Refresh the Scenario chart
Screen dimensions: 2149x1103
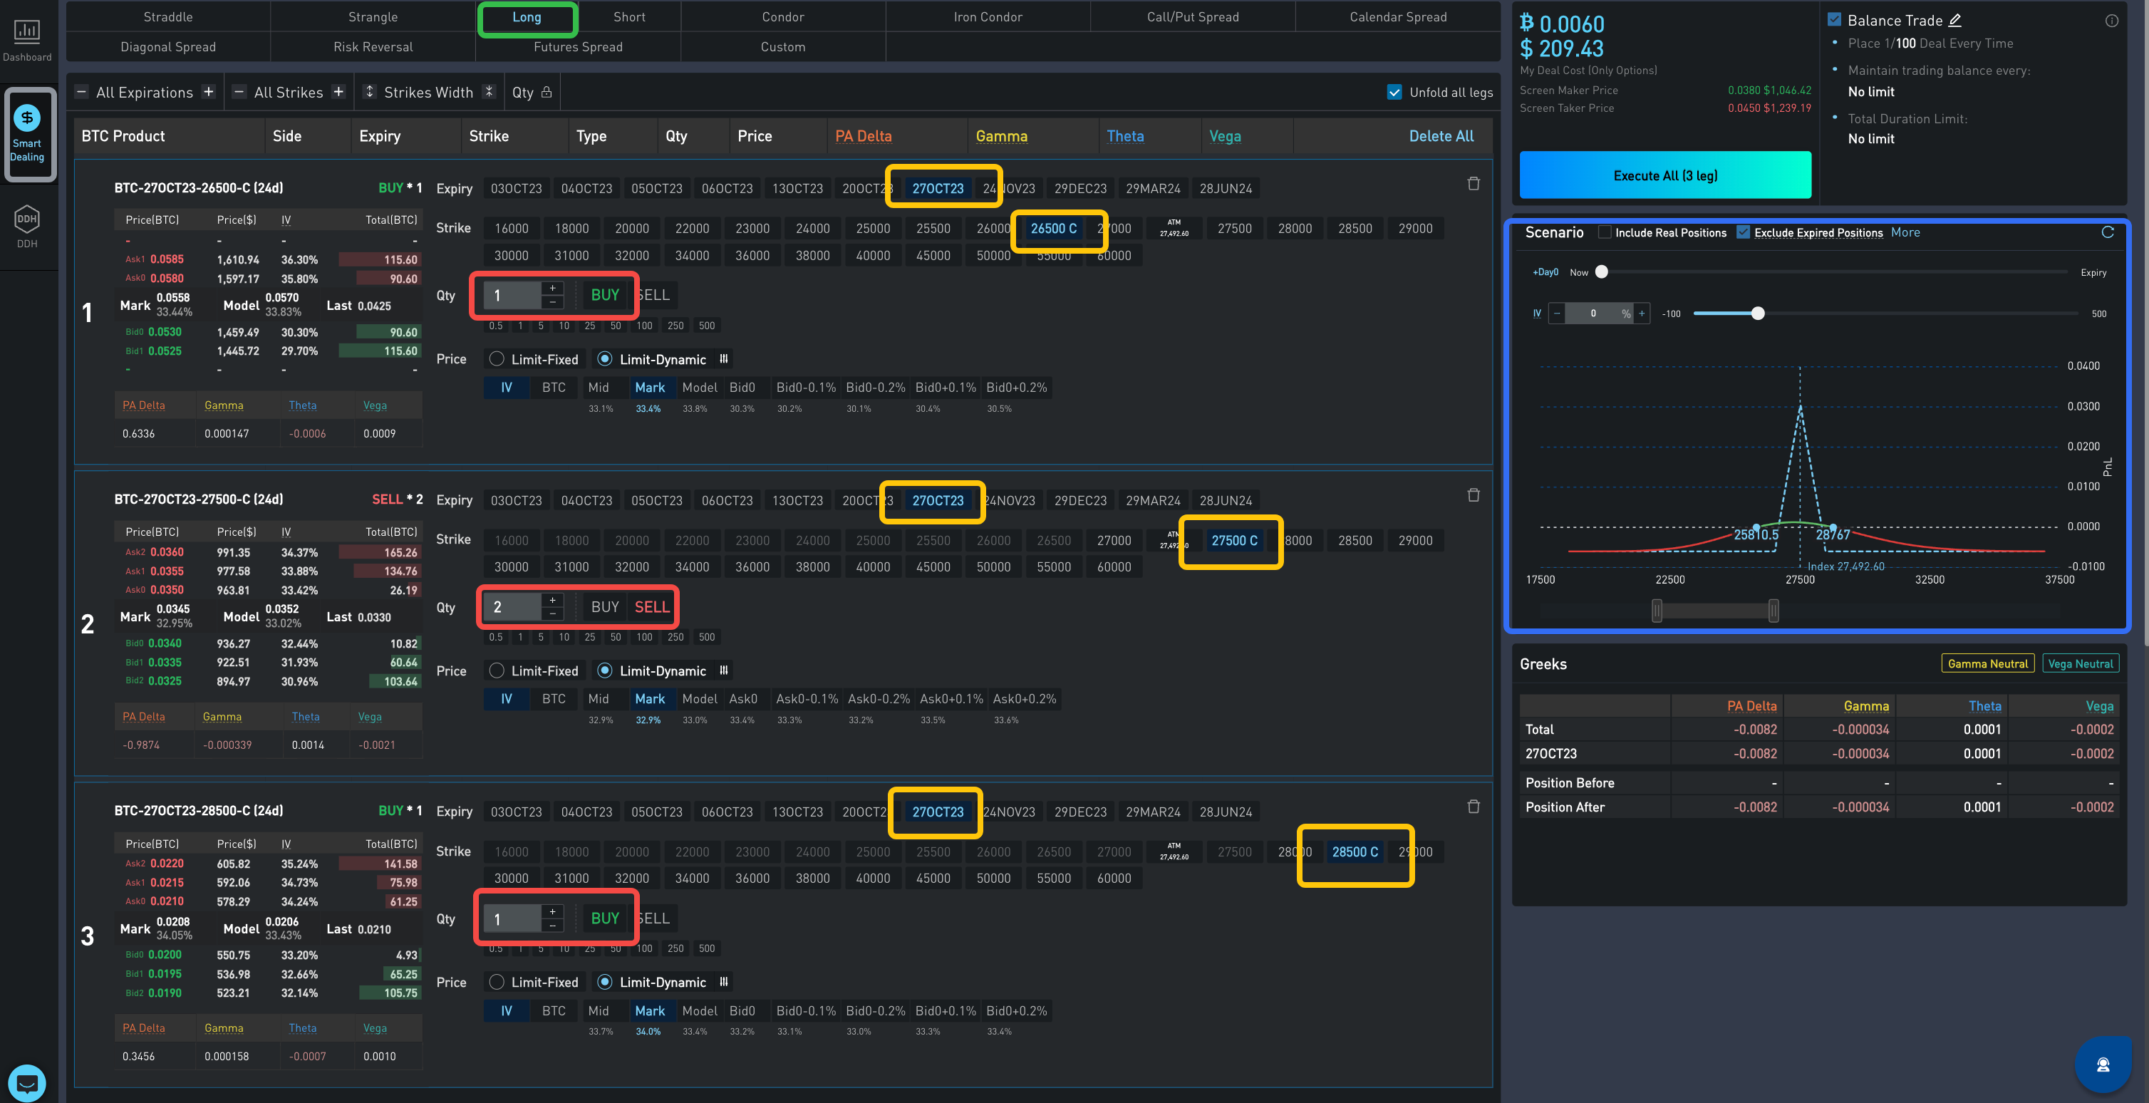pyautogui.click(x=2107, y=232)
